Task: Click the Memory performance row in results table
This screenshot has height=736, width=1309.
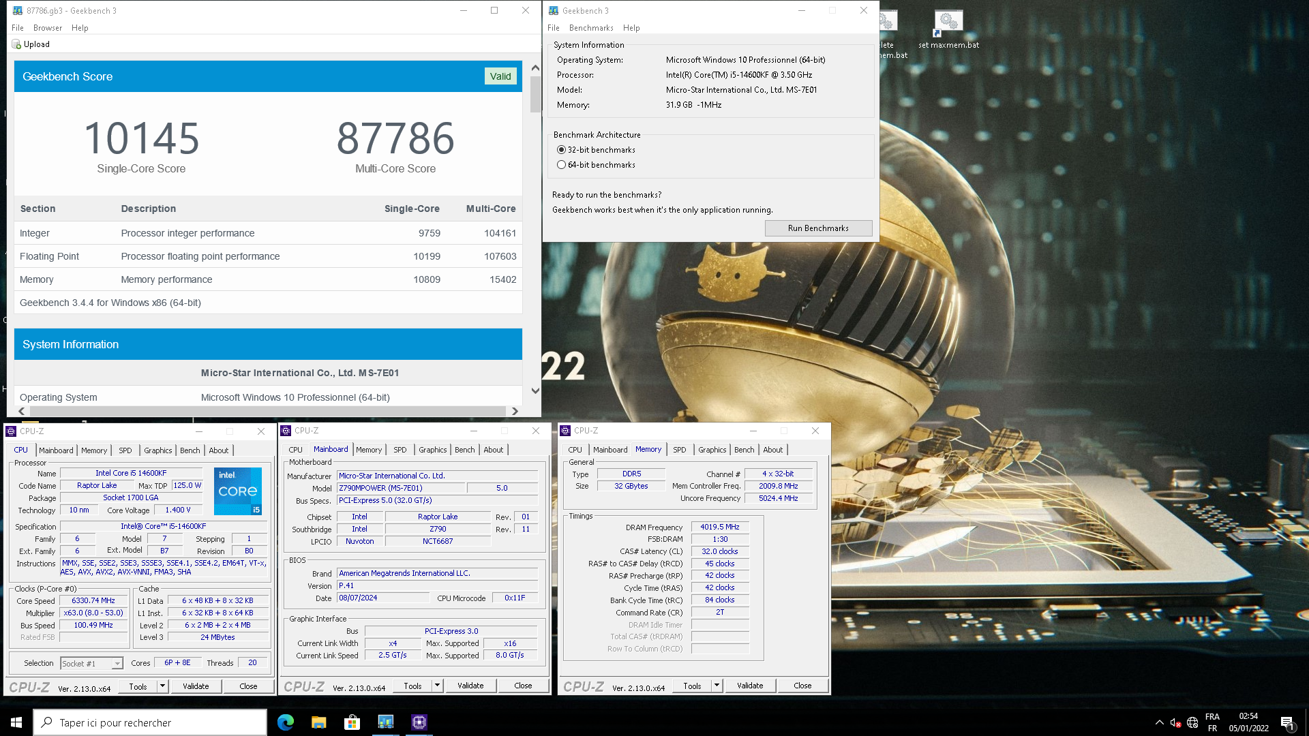Action: [268, 279]
